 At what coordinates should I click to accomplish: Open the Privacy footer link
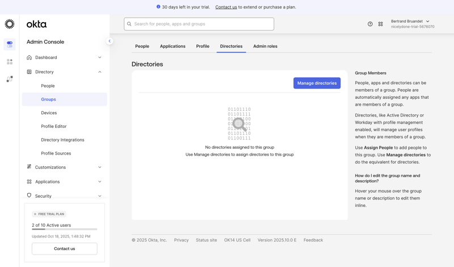[181, 240]
